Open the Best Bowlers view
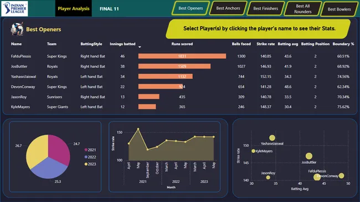 tap(339, 9)
